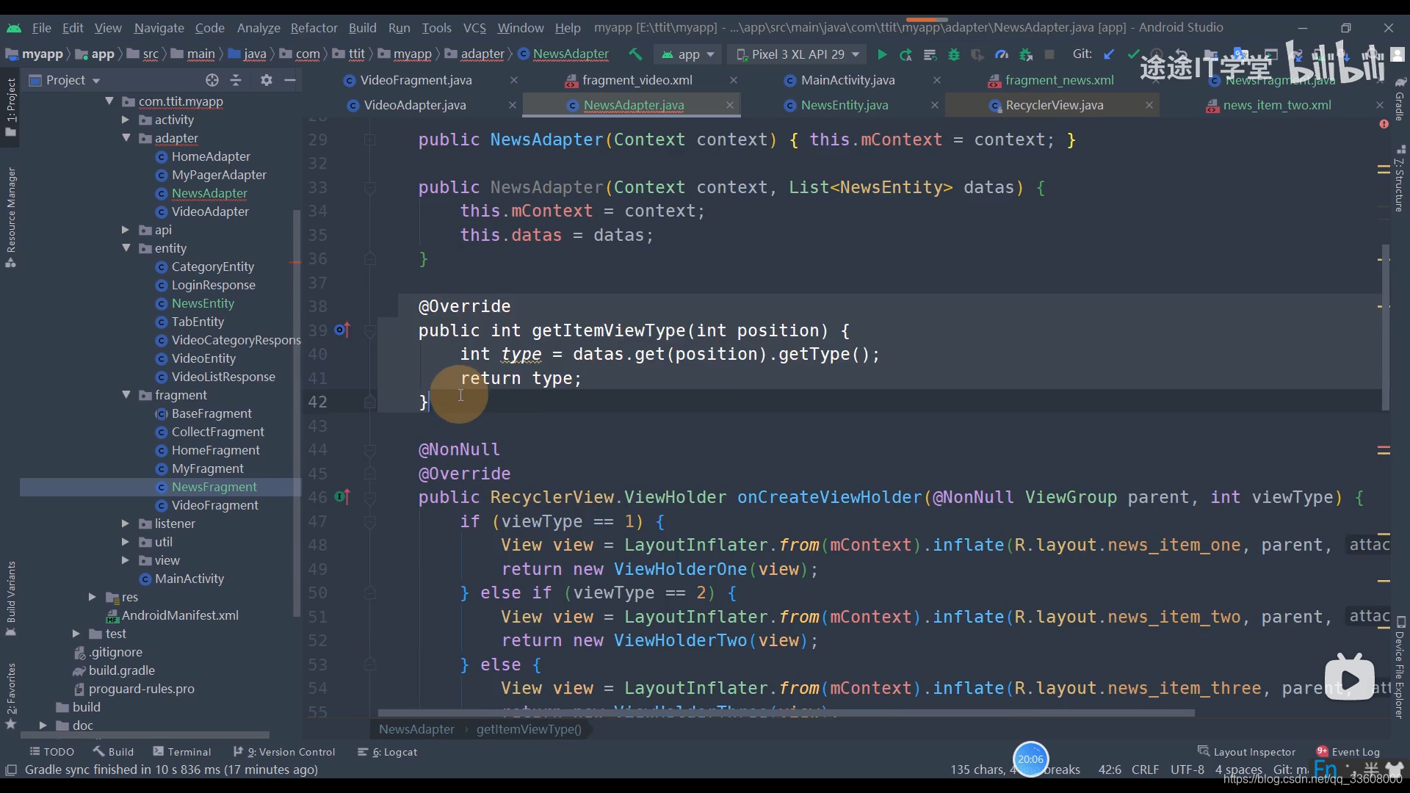The width and height of the screenshot is (1410, 793).
Task: Open the Refactor menu
Action: (314, 28)
